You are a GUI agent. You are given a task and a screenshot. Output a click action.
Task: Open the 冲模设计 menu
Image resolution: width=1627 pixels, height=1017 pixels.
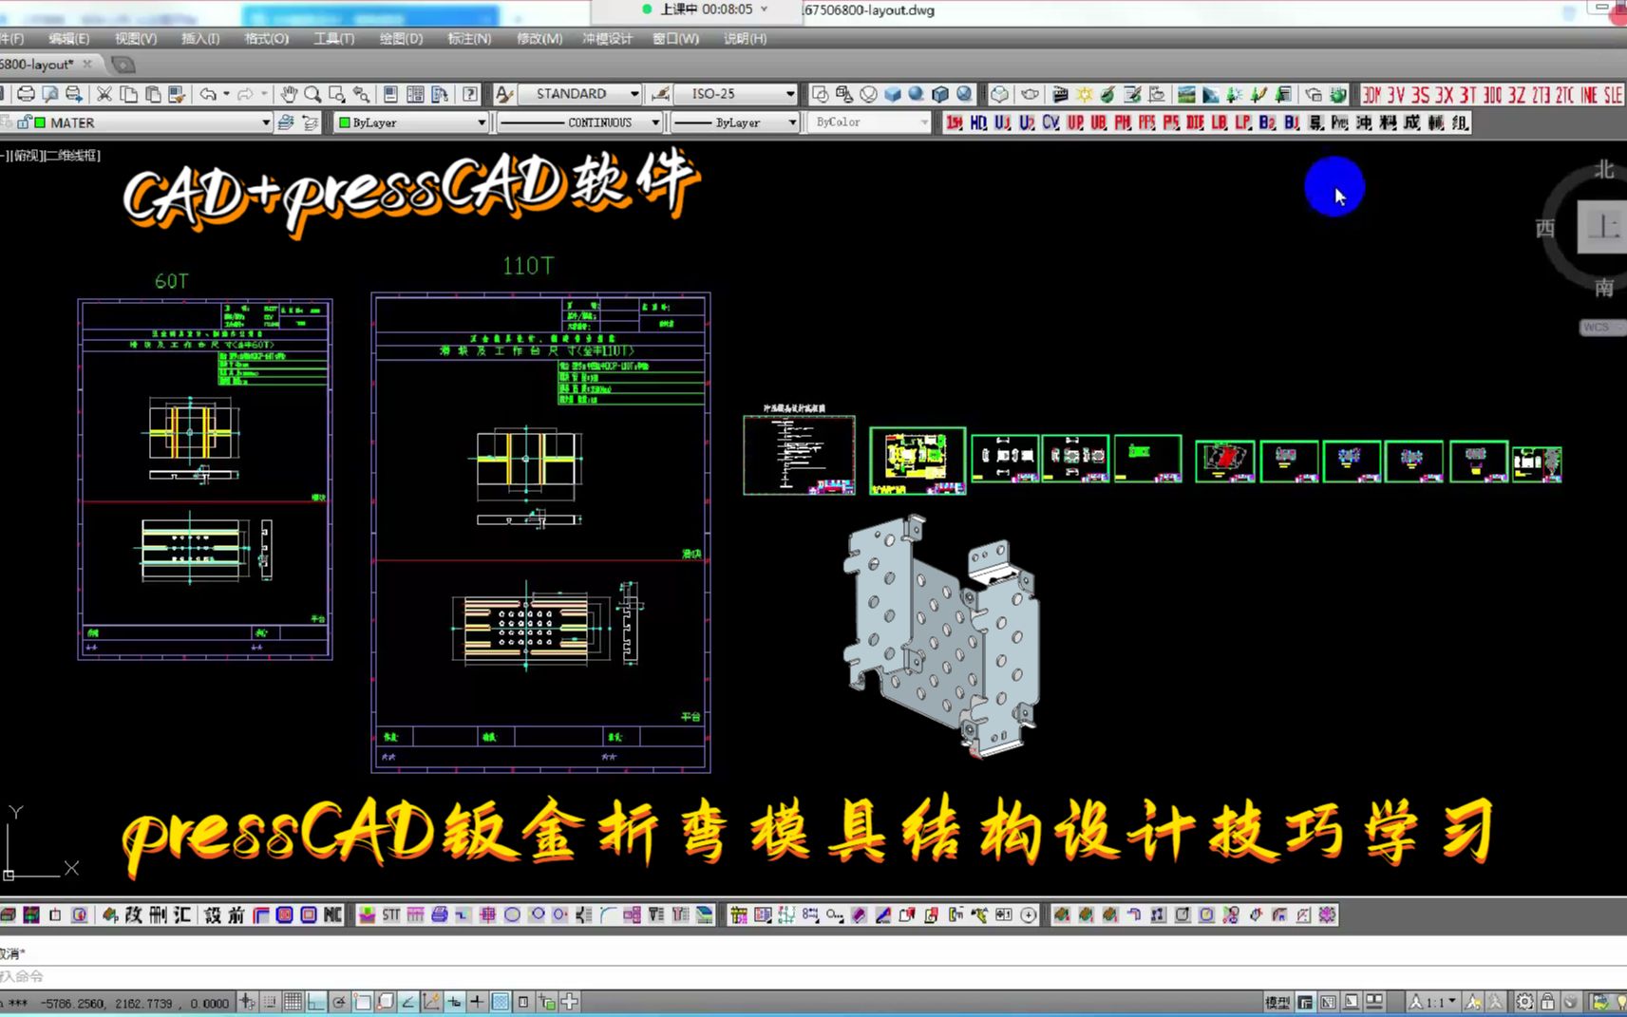(x=607, y=39)
